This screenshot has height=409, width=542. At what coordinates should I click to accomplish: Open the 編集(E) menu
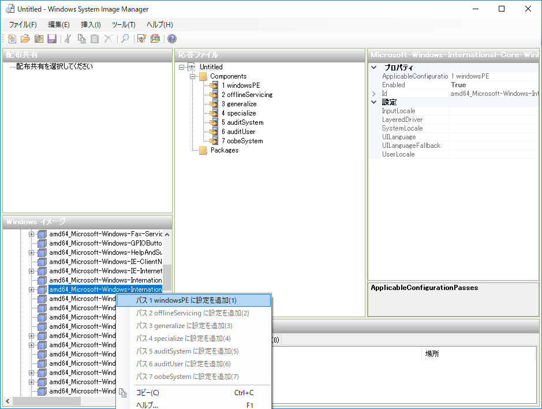pos(59,25)
